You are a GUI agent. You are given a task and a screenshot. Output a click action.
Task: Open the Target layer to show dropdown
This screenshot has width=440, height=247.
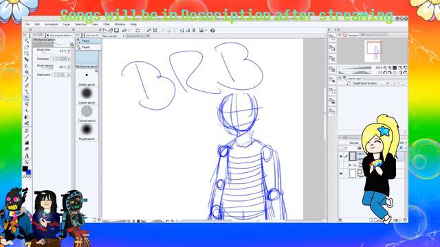pos(368,84)
